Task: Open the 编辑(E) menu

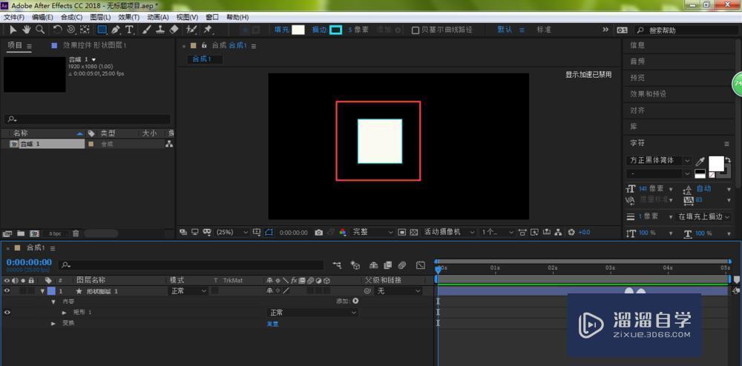Action: pyautogui.click(x=42, y=17)
